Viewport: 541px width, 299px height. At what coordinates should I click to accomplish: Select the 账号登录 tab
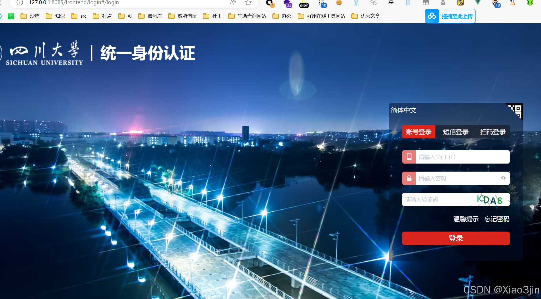pyautogui.click(x=419, y=132)
